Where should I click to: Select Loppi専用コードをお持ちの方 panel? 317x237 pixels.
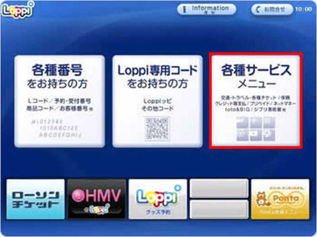pos(157,101)
